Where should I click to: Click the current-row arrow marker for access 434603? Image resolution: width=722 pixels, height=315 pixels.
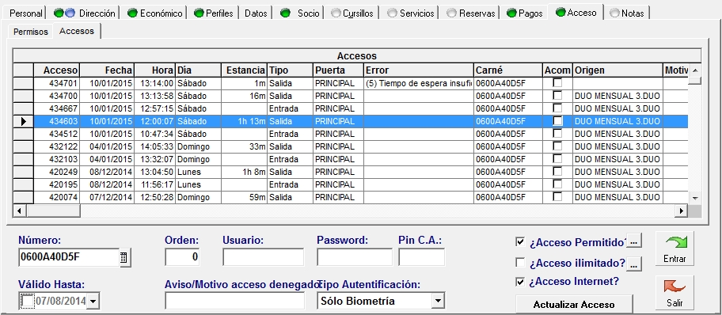coord(24,122)
